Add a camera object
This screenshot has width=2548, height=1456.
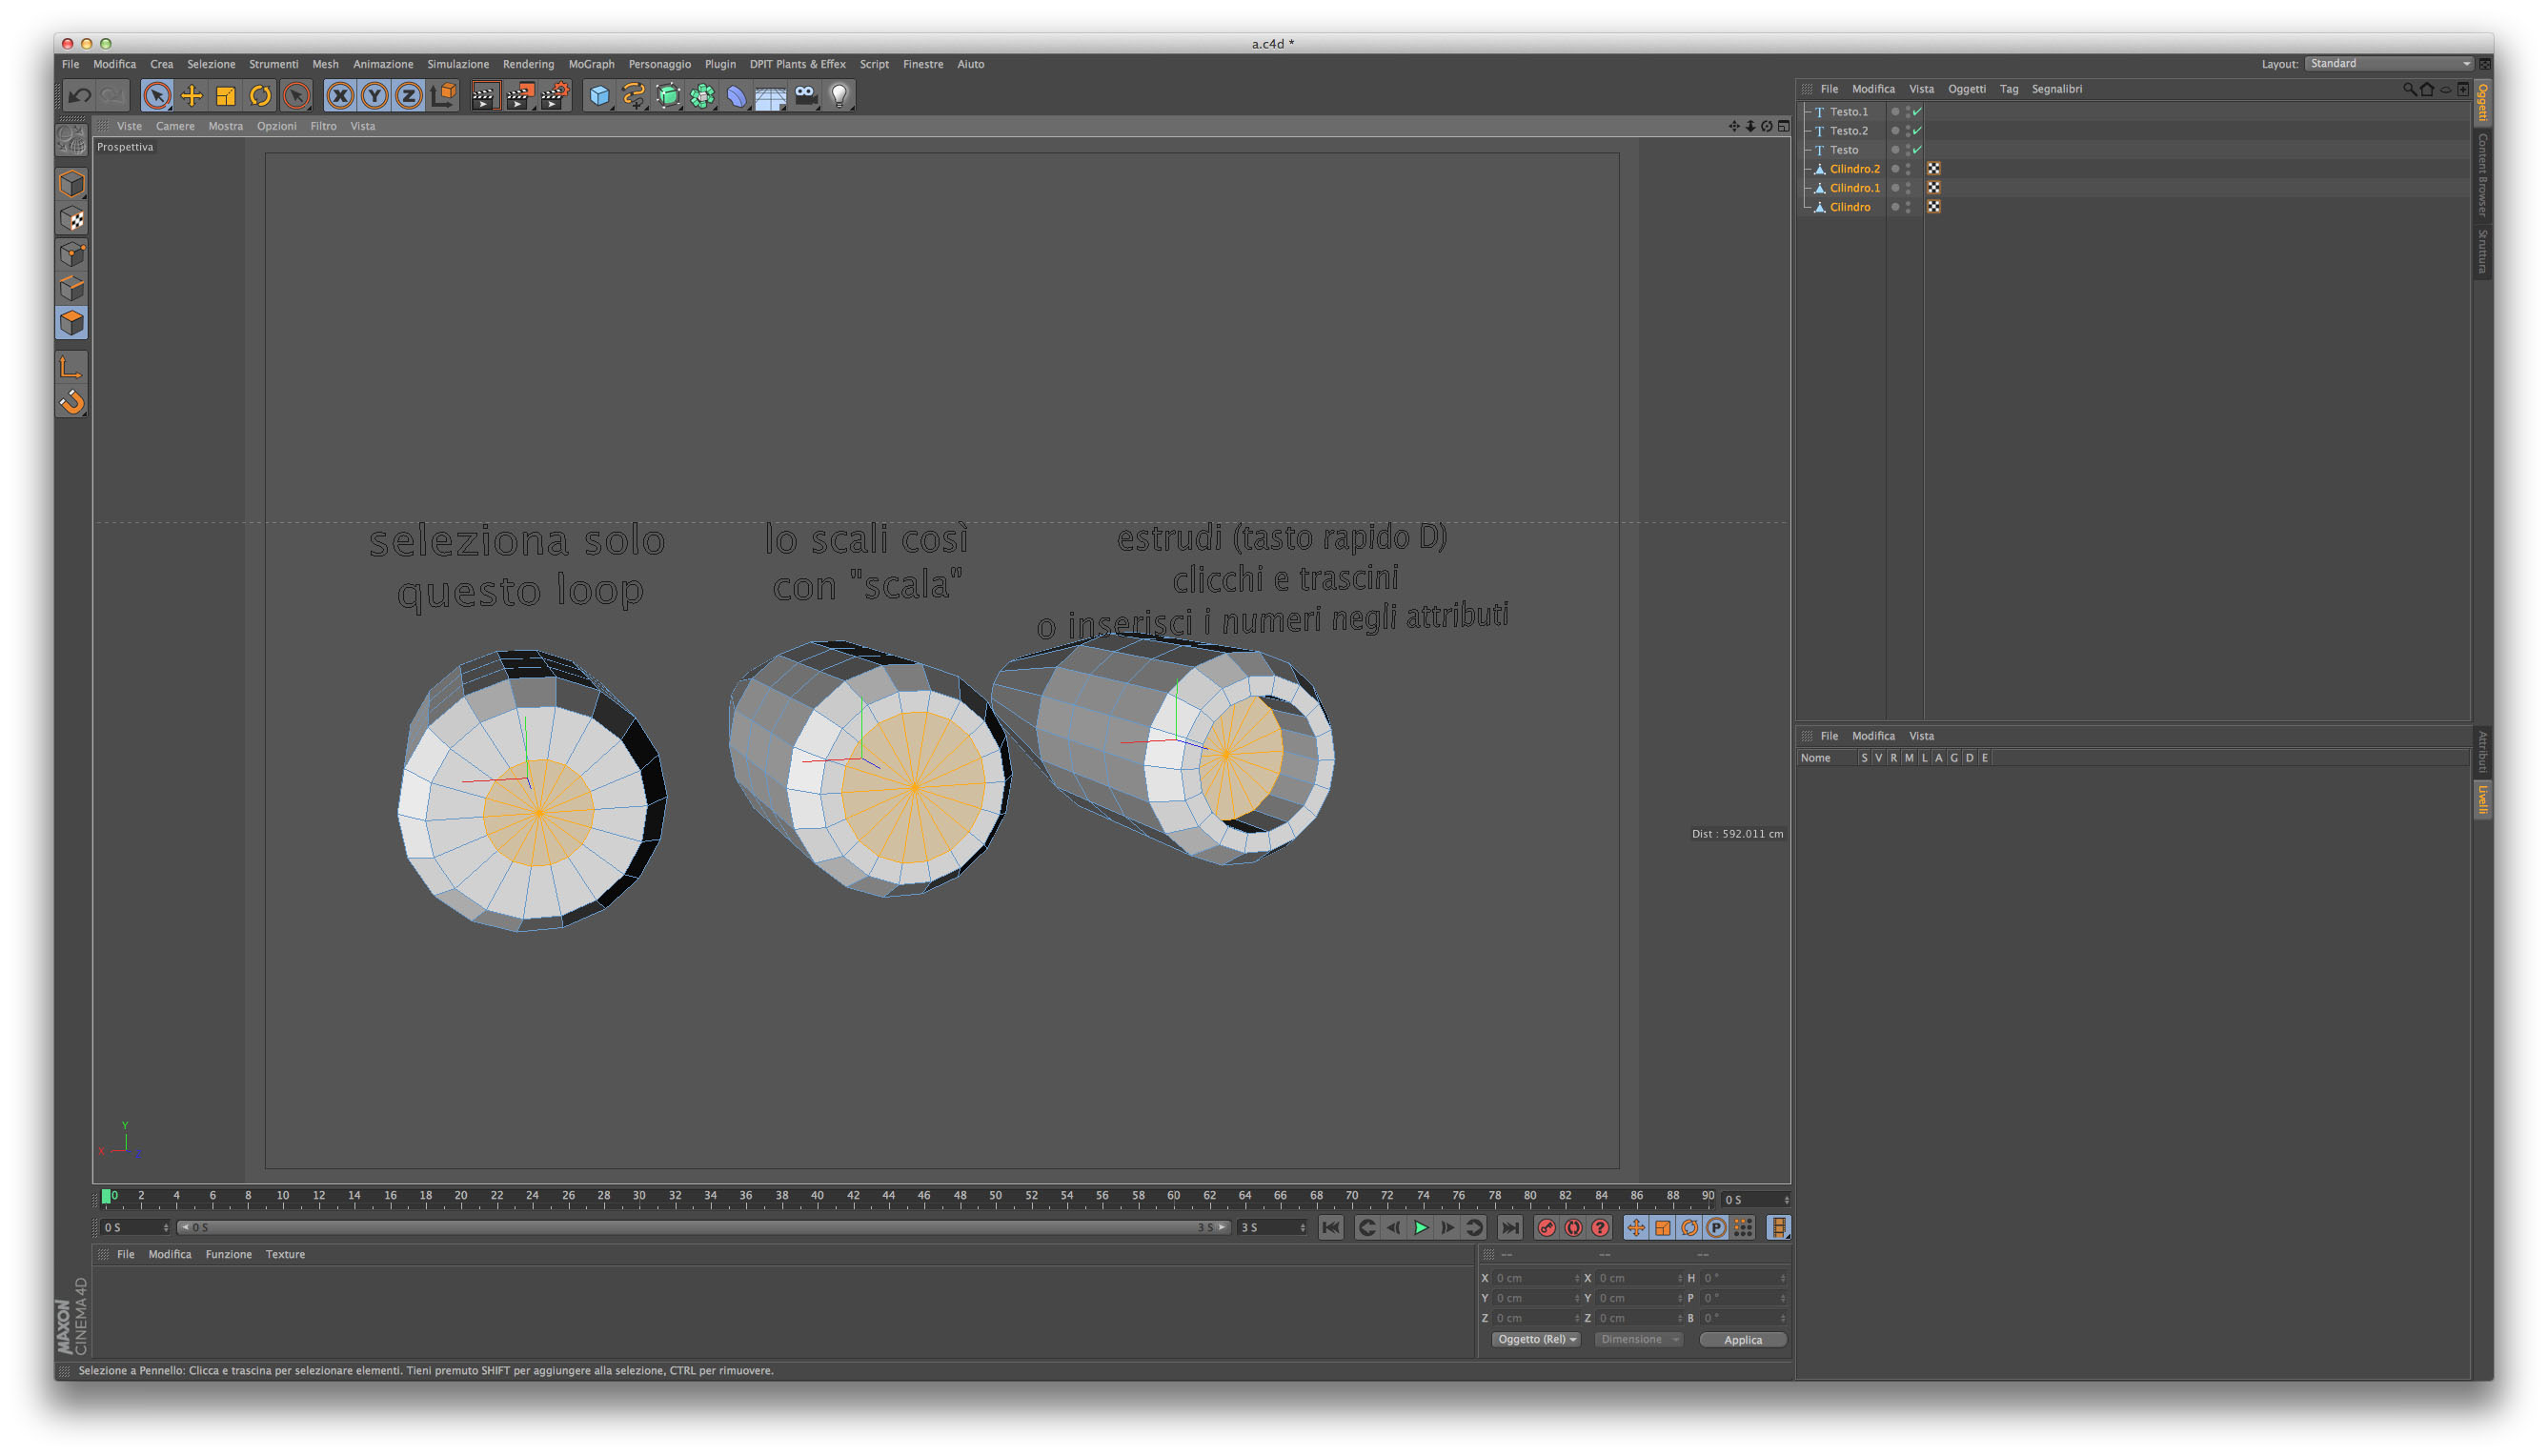click(805, 96)
